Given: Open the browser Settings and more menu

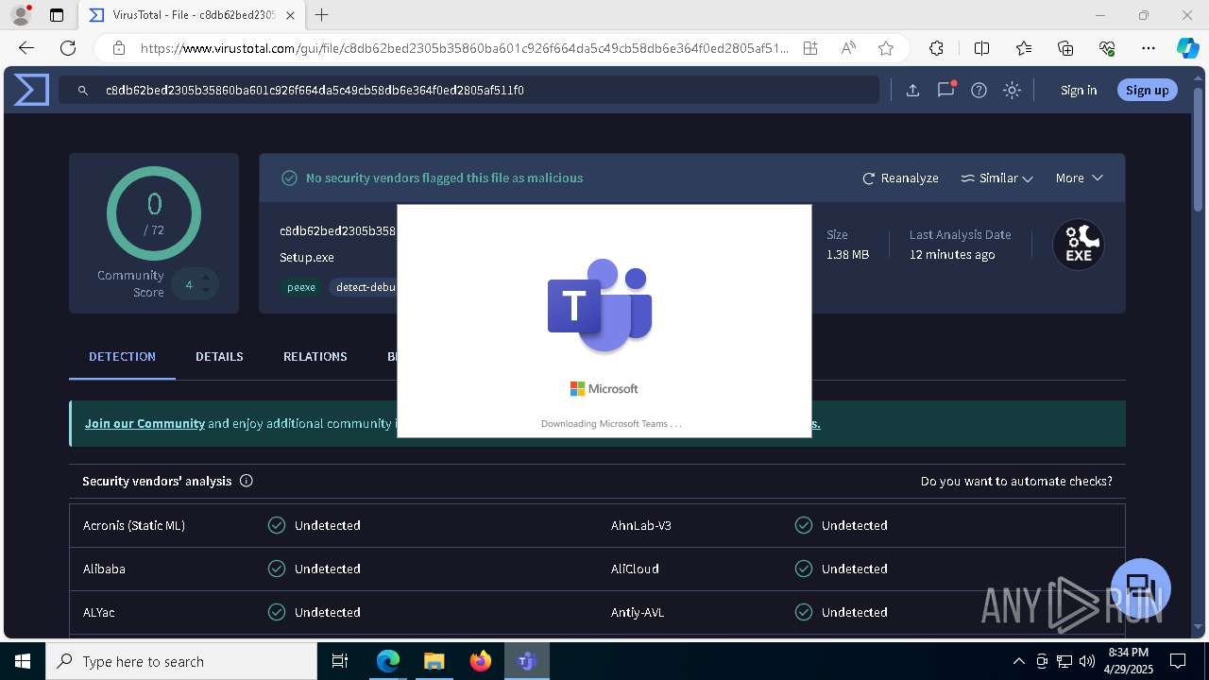Looking at the screenshot, I should pyautogui.click(x=1149, y=48).
